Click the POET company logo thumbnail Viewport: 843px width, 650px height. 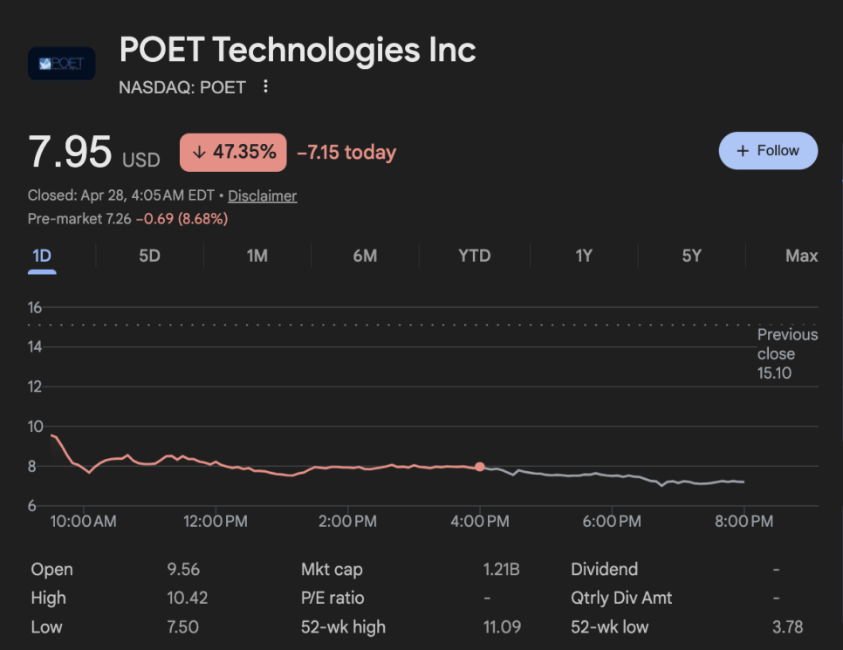tap(61, 64)
